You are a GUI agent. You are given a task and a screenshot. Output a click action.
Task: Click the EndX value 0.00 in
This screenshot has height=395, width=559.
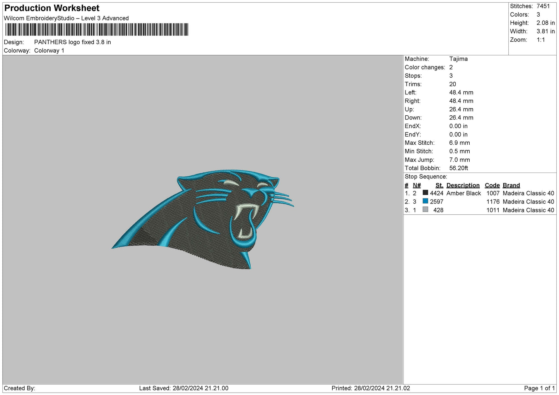pyautogui.click(x=458, y=126)
